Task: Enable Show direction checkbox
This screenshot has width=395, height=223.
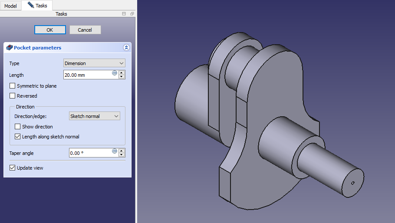Action: click(x=18, y=127)
